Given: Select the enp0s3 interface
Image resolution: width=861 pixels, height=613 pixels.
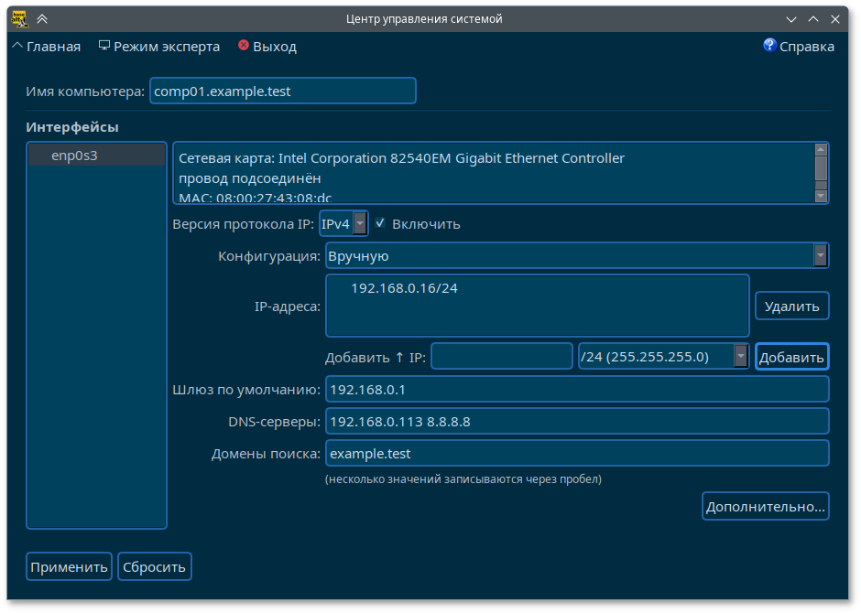Looking at the screenshot, I should [75, 156].
